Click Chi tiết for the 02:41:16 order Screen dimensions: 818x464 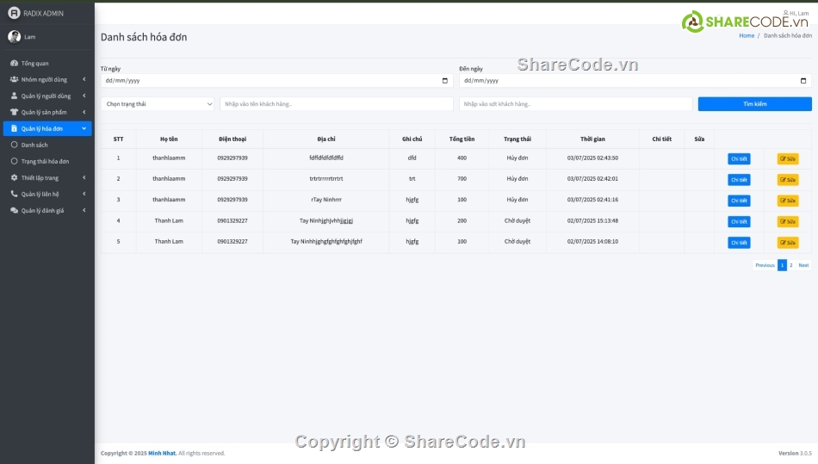tap(739, 201)
